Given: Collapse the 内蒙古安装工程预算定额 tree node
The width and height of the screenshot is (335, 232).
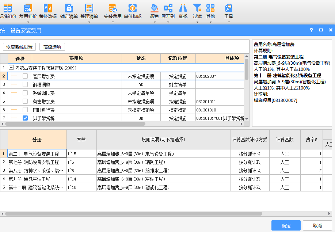Looking at the screenshot, I should coord(11,68).
